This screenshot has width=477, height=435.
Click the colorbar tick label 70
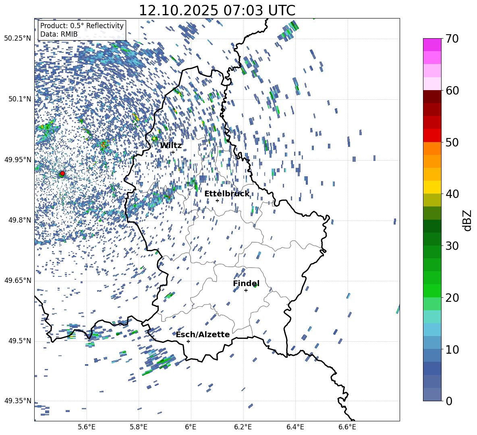[452, 39]
